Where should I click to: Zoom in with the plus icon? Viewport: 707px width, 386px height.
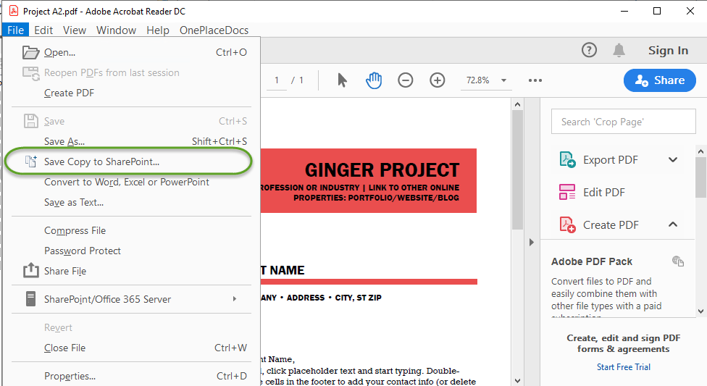pyautogui.click(x=437, y=80)
